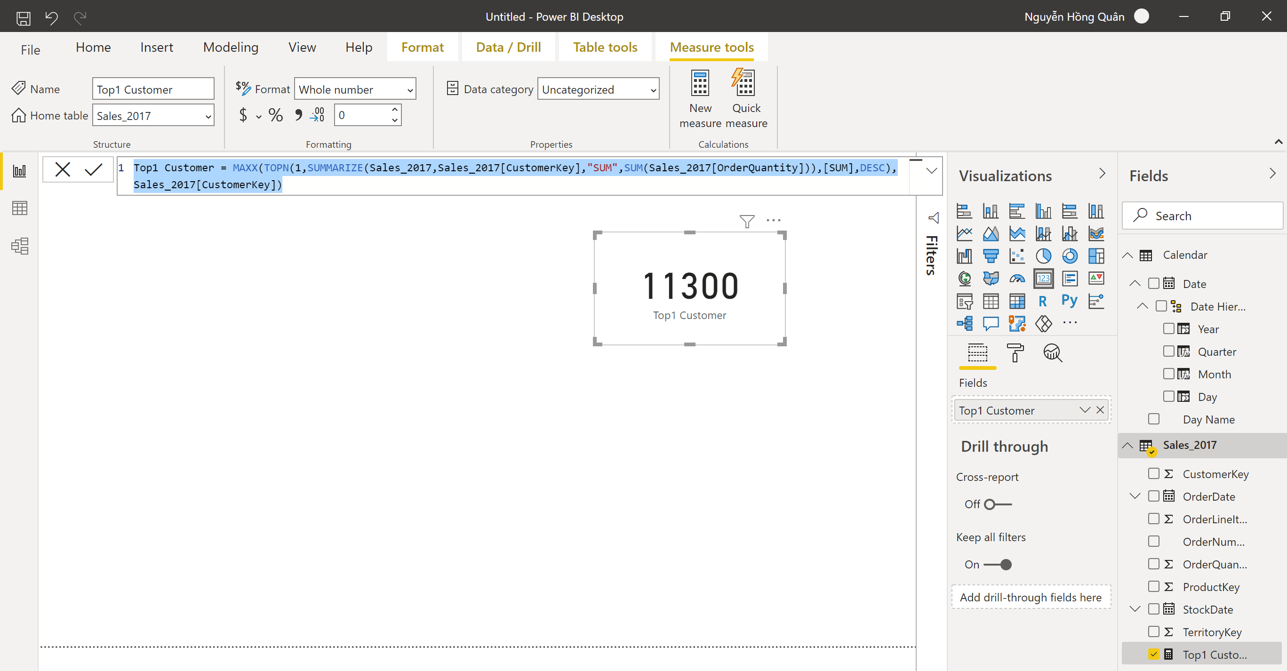Image resolution: width=1287 pixels, height=671 pixels.
Task: Increase decimal places stepper
Action: coord(395,110)
